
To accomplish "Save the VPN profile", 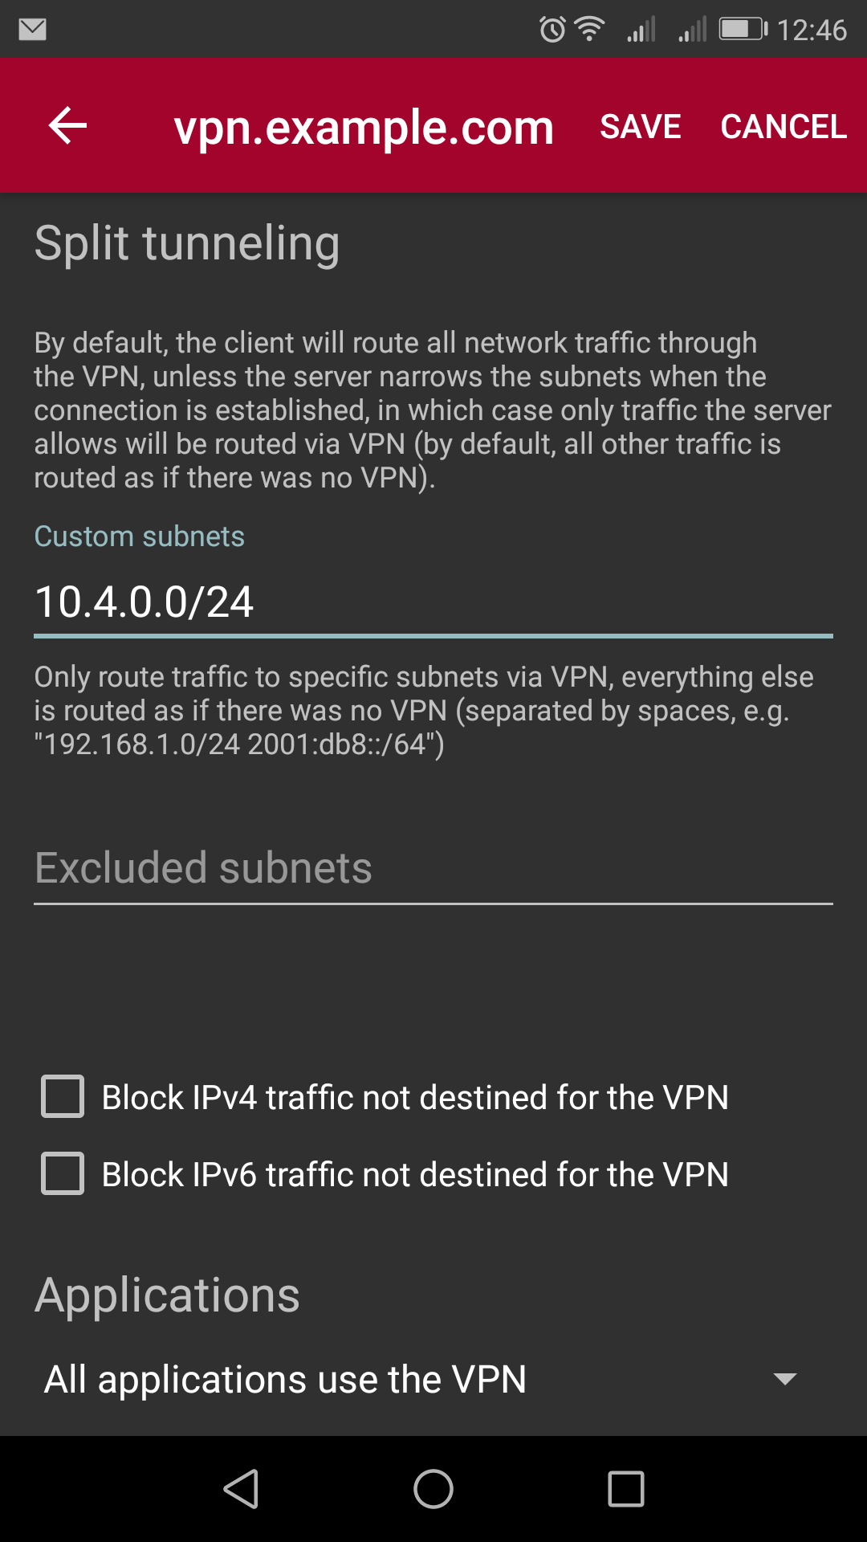I will click(640, 126).
